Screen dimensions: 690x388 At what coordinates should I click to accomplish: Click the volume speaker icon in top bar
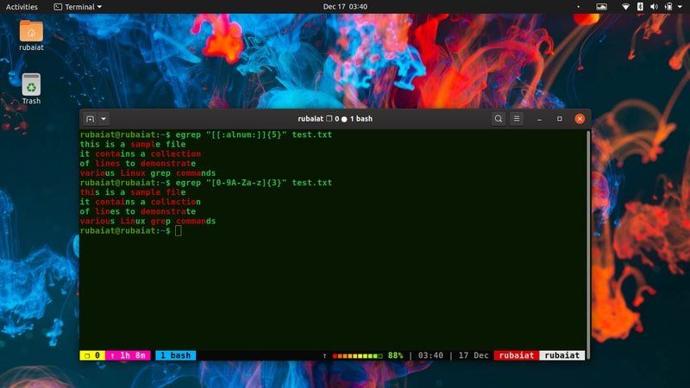pyautogui.click(x=654, y=6)
